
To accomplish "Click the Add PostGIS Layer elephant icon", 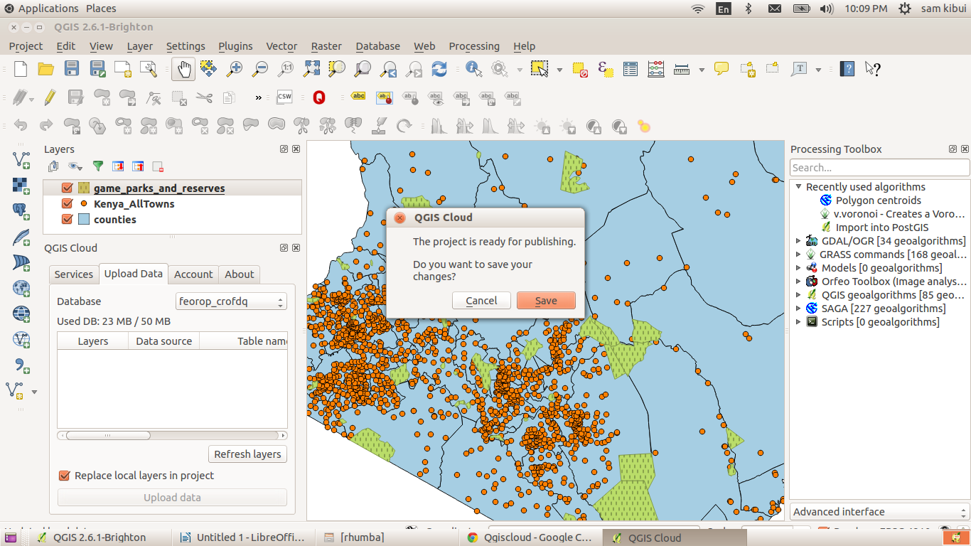I will click(x=21, y=210).
